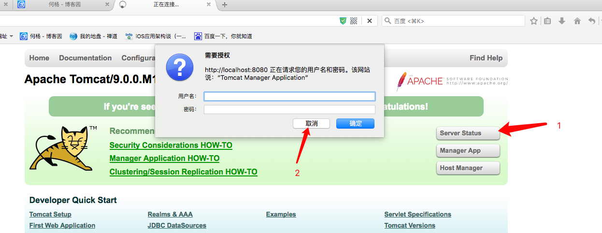Open Clustering/Session Replication HOW-TO link
The height and width of the screenshot is (233, 602).
point(184,172)
